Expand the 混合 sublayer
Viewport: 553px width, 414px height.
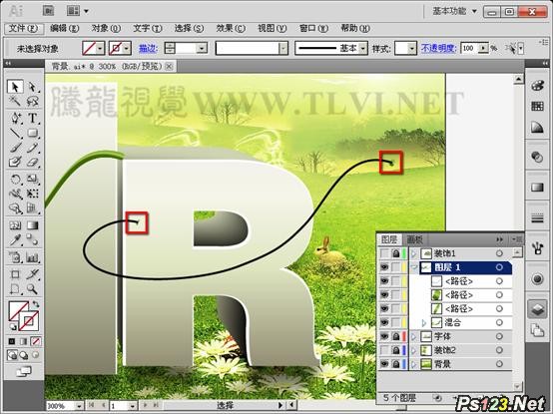click(424, 323)
